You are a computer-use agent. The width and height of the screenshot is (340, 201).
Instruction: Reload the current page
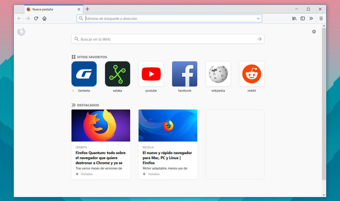click(36, 19)
